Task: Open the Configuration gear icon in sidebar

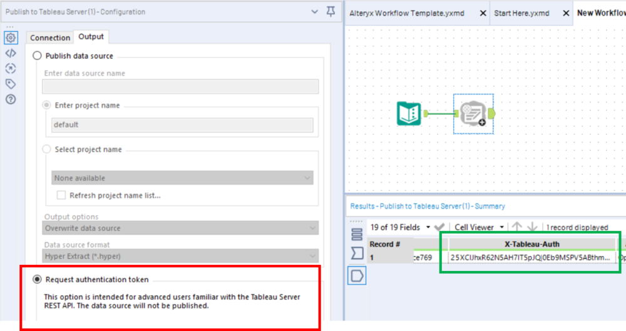Action: click(x=11, y=38)
